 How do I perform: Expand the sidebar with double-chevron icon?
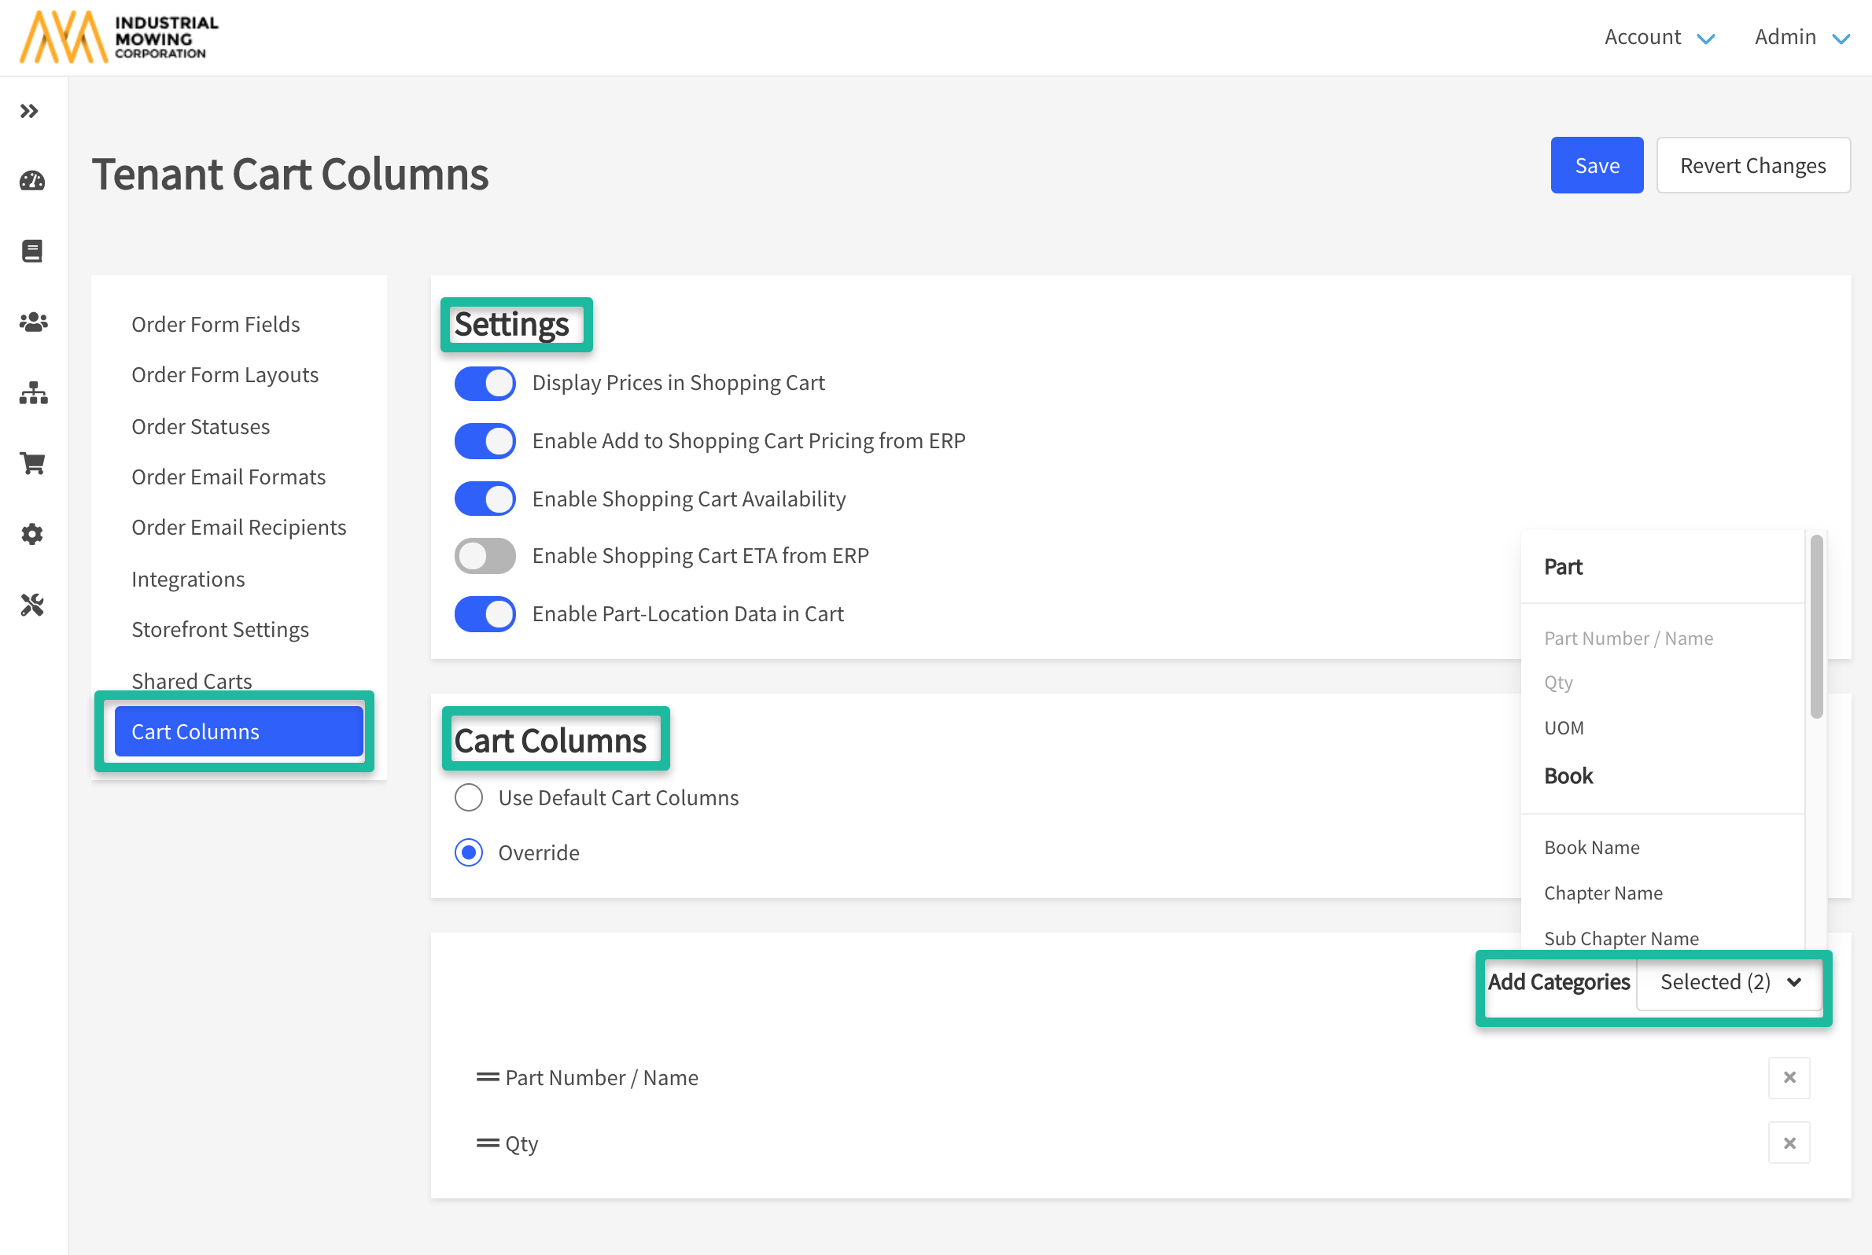(x=30, y=111)
